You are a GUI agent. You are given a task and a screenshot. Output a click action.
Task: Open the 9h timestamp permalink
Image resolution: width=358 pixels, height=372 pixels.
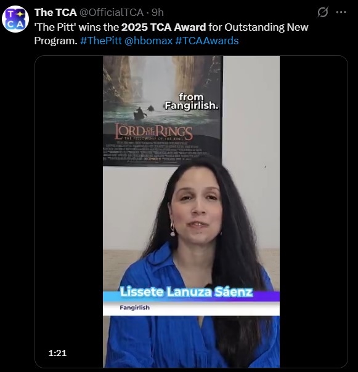click(158, 12)
